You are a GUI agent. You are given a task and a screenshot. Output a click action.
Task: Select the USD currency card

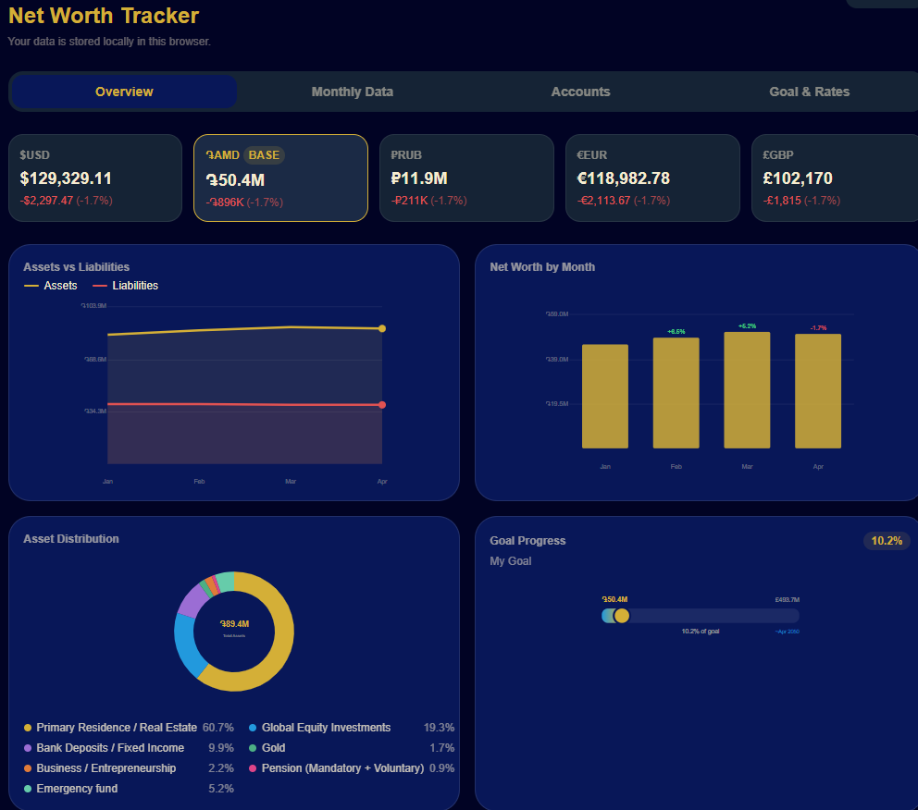pos(95,178)
